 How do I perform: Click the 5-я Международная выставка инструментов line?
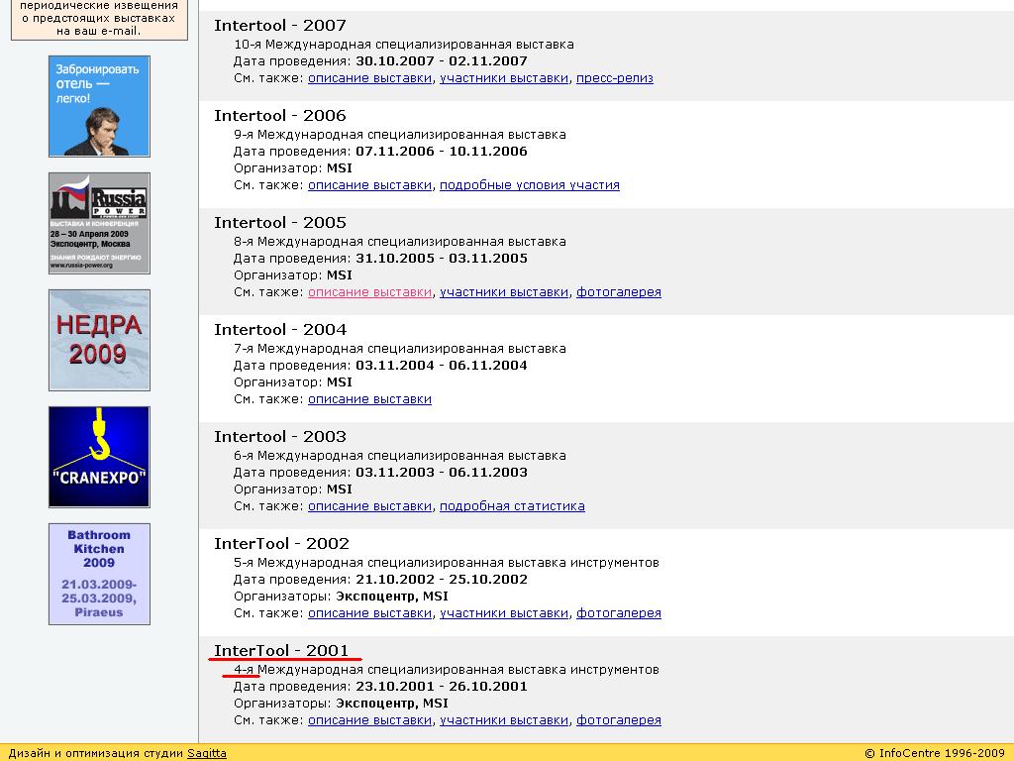[447, 563]
